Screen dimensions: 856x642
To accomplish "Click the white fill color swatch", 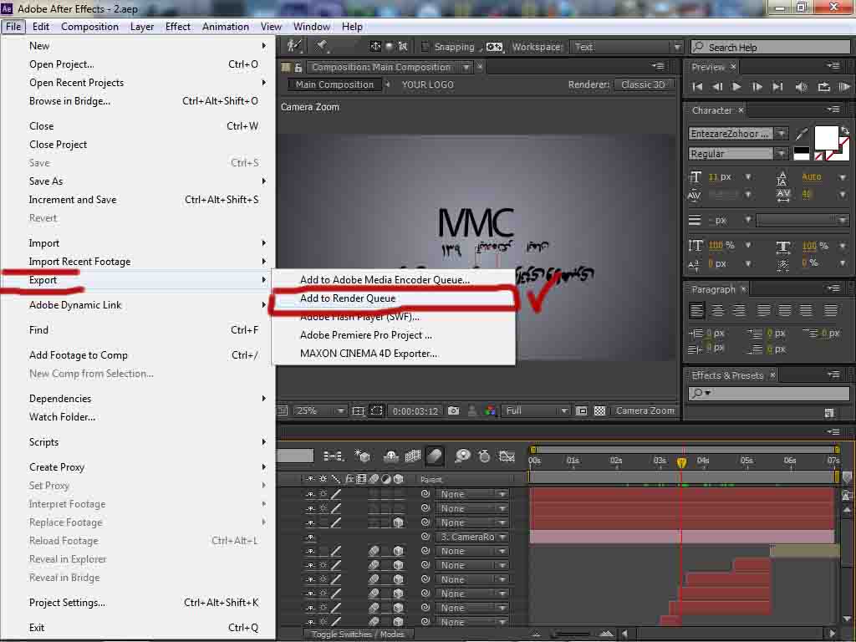I will [x=826, y=138].
